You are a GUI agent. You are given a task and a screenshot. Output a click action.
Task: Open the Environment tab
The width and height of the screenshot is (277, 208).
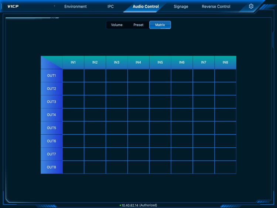pos(75,7)
